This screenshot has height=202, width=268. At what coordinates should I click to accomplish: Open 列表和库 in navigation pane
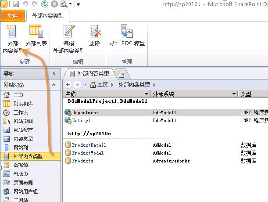[x=23, y=104]
